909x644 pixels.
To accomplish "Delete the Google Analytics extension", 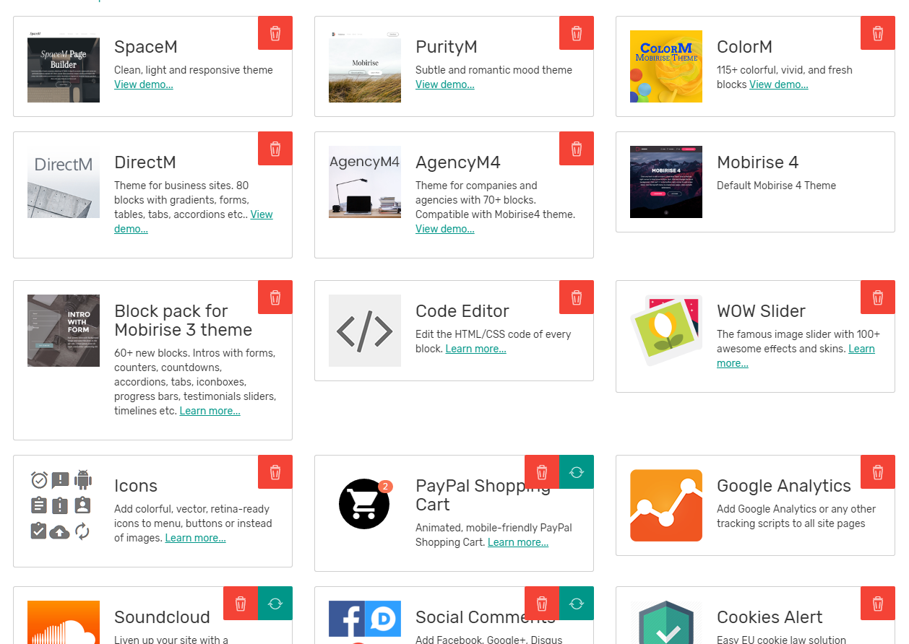I will 878,472.
